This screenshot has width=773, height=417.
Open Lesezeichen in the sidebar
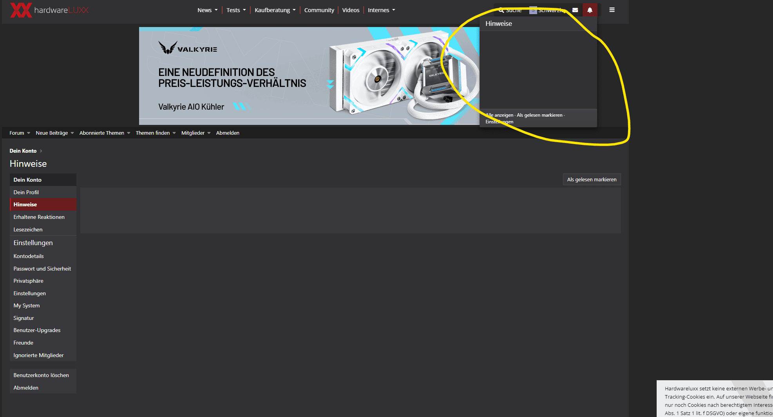coord(43,229)
